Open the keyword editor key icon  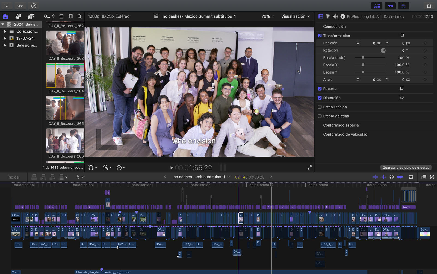[20, 5]
